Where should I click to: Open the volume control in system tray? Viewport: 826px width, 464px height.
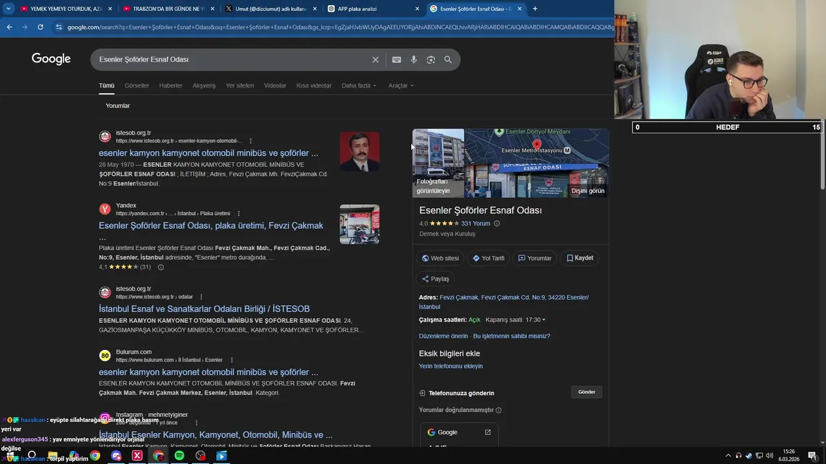[769, 456]
